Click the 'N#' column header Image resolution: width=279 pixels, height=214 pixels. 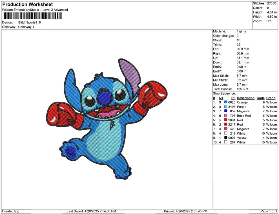[221, 98]
